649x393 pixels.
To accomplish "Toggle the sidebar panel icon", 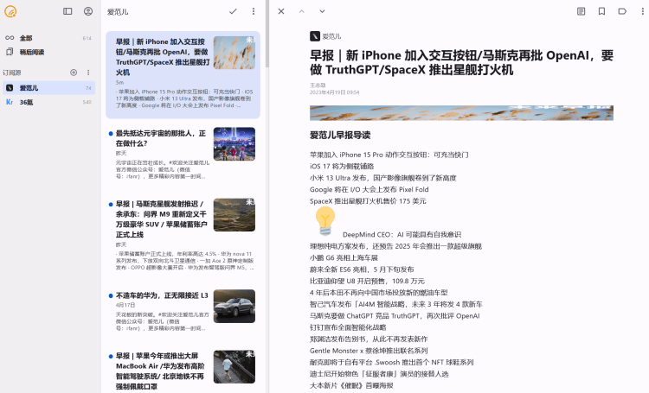I will coord(67,11).
